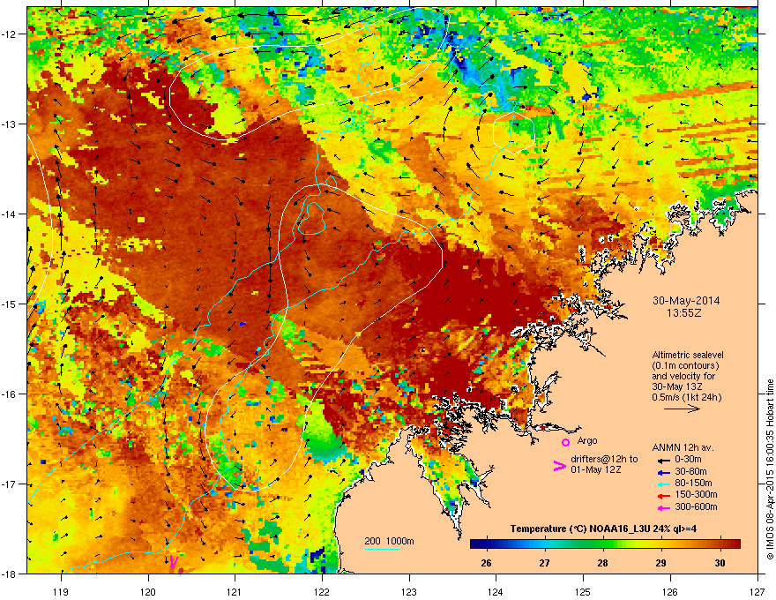Click the longitude axis label '122'
This screenshot has height=600, width=776.
coord(322,591)
